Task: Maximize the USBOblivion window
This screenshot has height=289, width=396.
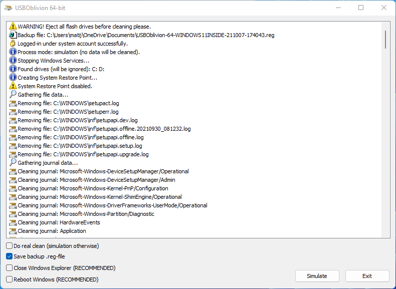Action: pyautogui.click(x=361, y=8)
